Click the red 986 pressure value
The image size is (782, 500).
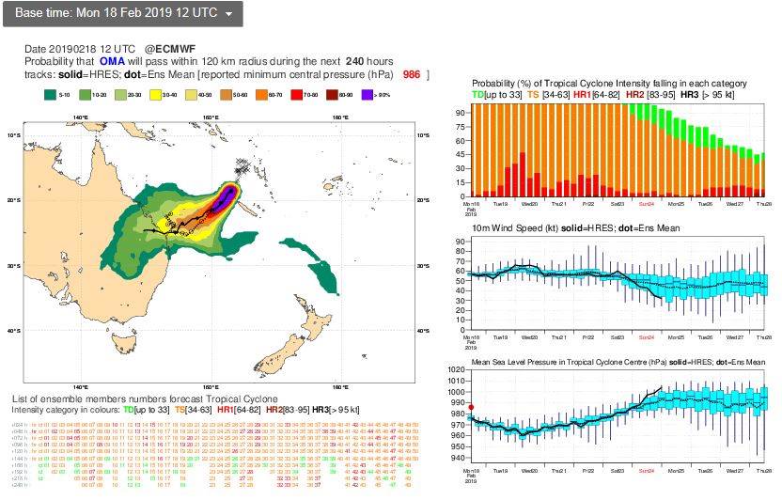click(411, 74)
